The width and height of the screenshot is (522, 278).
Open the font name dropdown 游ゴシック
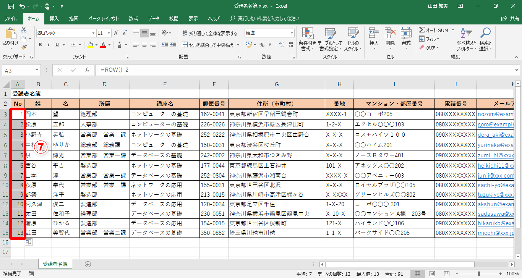[x=93, y=33]
